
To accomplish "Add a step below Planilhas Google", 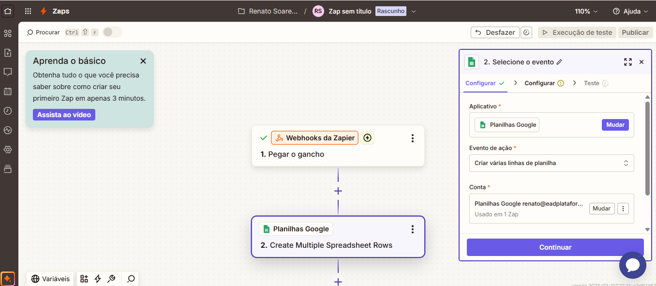I will tap(338, 282).
